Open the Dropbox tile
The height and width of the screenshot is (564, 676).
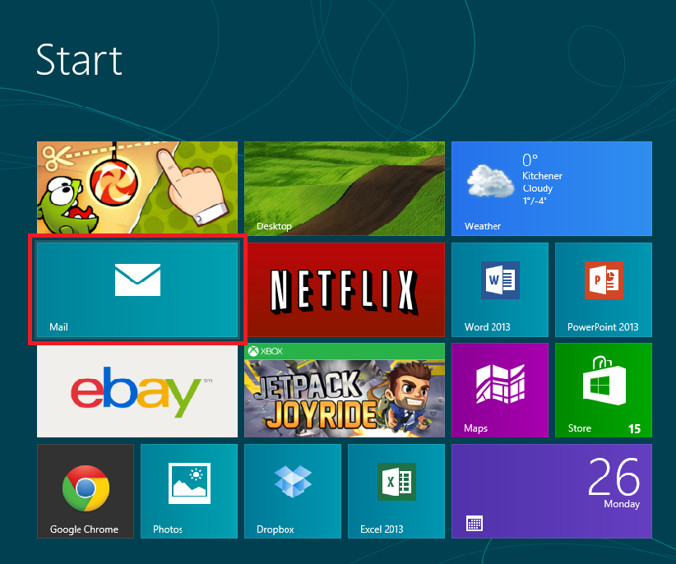293,491
